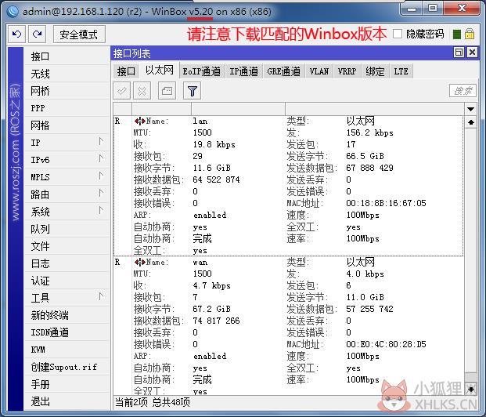Click the 安全模式 button

click(79, 34)
